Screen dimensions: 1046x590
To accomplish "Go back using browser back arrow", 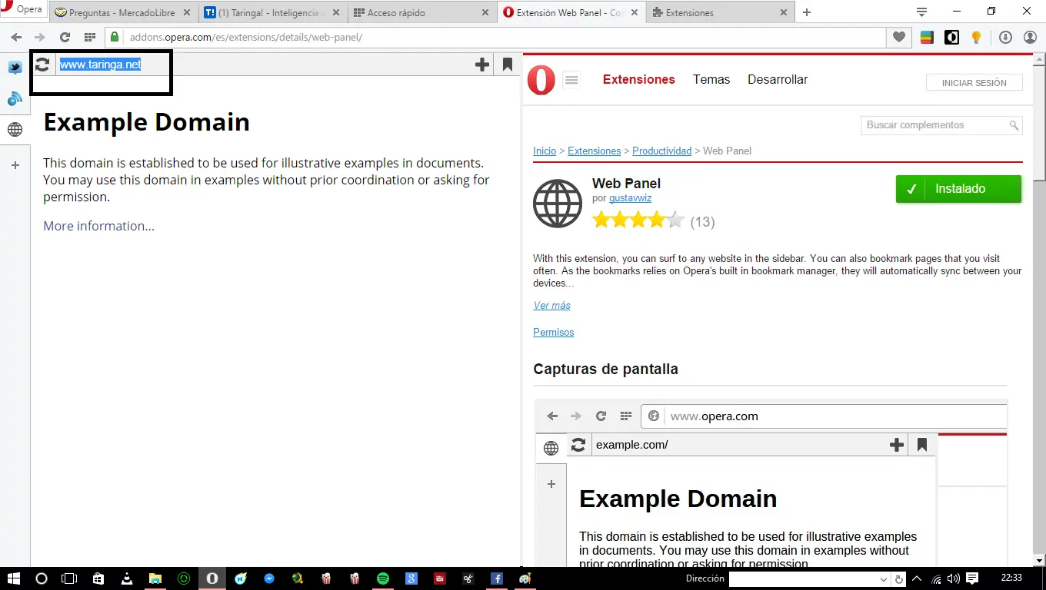I will (x=16, y=37).
